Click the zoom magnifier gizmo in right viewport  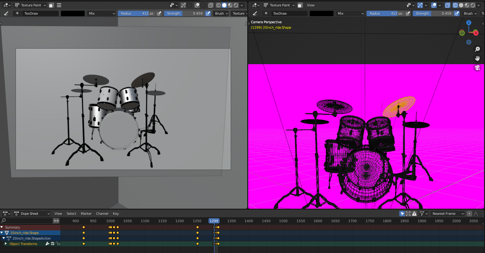click(x=477, y=49)
